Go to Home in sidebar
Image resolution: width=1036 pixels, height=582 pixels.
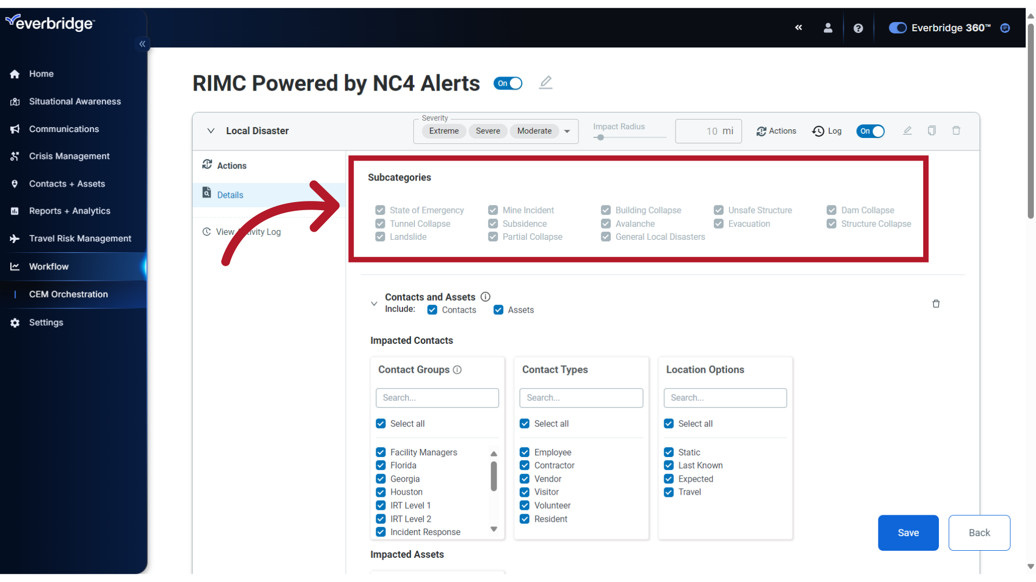tap(41, 74)
